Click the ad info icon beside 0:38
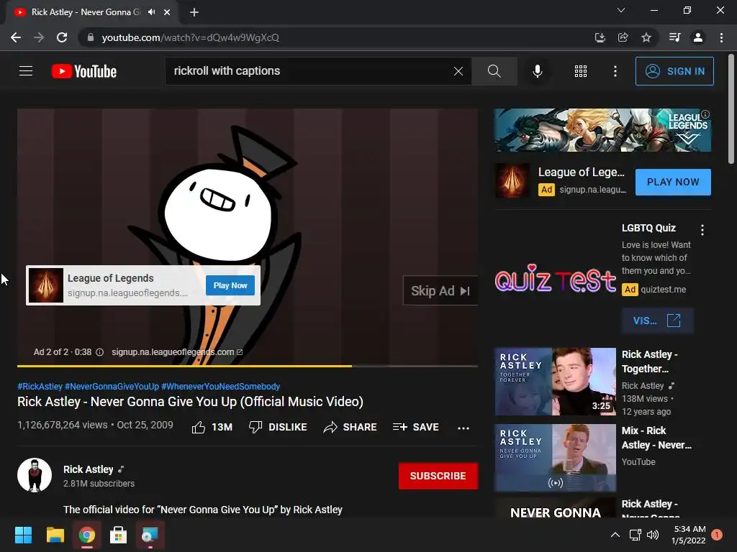The image size is (737, 552). coord(99,352)
